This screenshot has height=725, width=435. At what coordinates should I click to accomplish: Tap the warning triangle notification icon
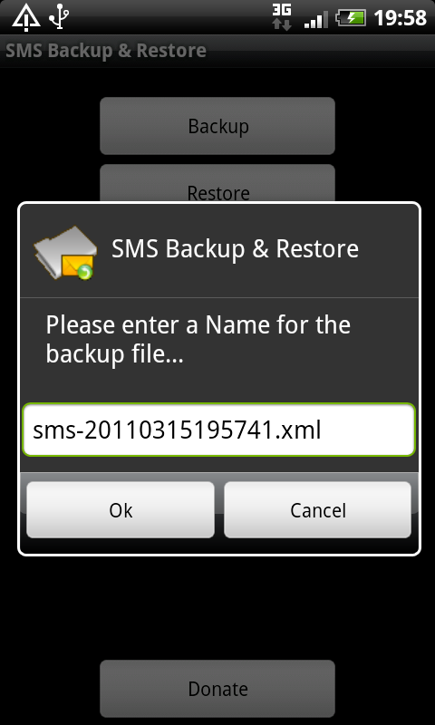26,17
